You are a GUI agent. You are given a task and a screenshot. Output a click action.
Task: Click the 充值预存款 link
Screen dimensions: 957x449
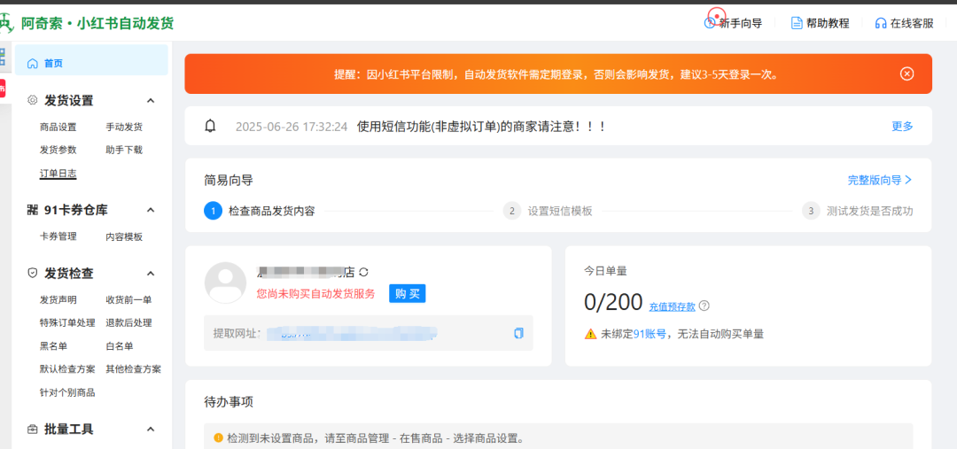click(672, 306)
